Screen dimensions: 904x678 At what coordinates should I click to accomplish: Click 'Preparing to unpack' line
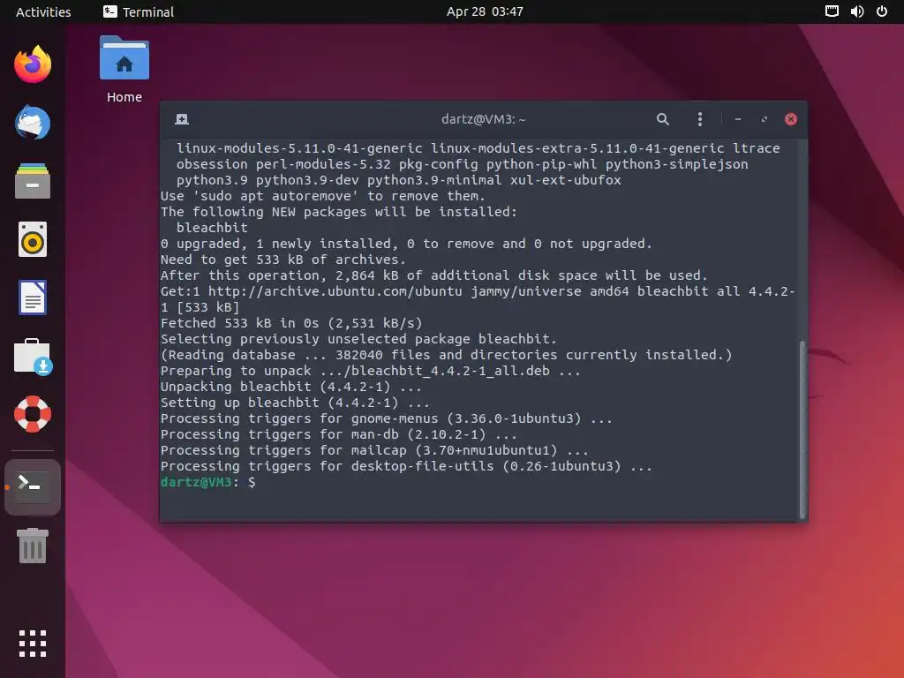371,371
